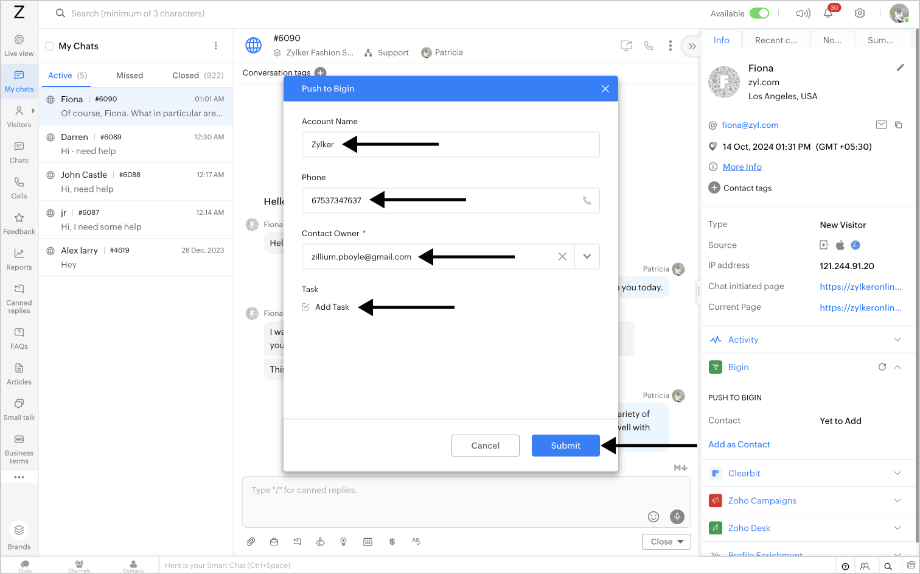Insert emoji in chat message
This screenshot has width=920, height=574.
(653, 517)
